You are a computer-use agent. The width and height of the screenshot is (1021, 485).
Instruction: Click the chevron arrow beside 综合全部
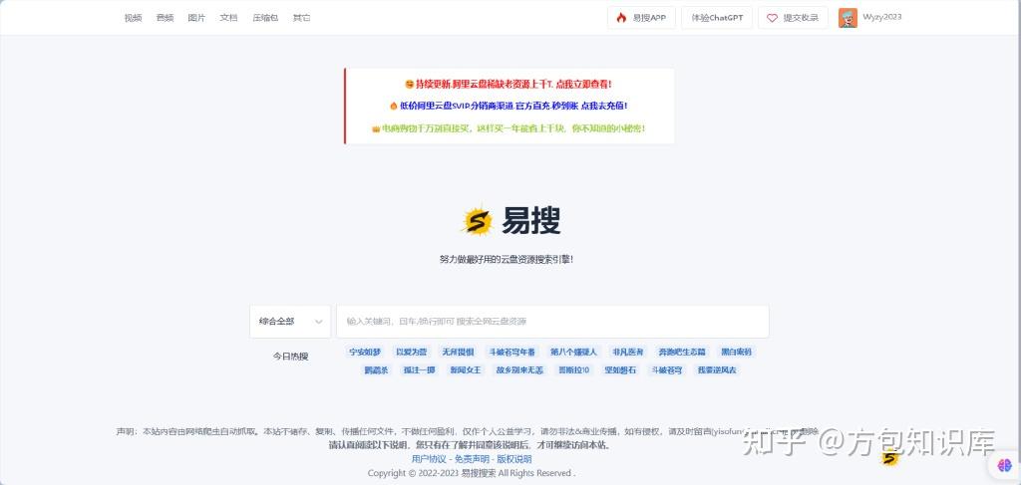[x=319, y=321]
